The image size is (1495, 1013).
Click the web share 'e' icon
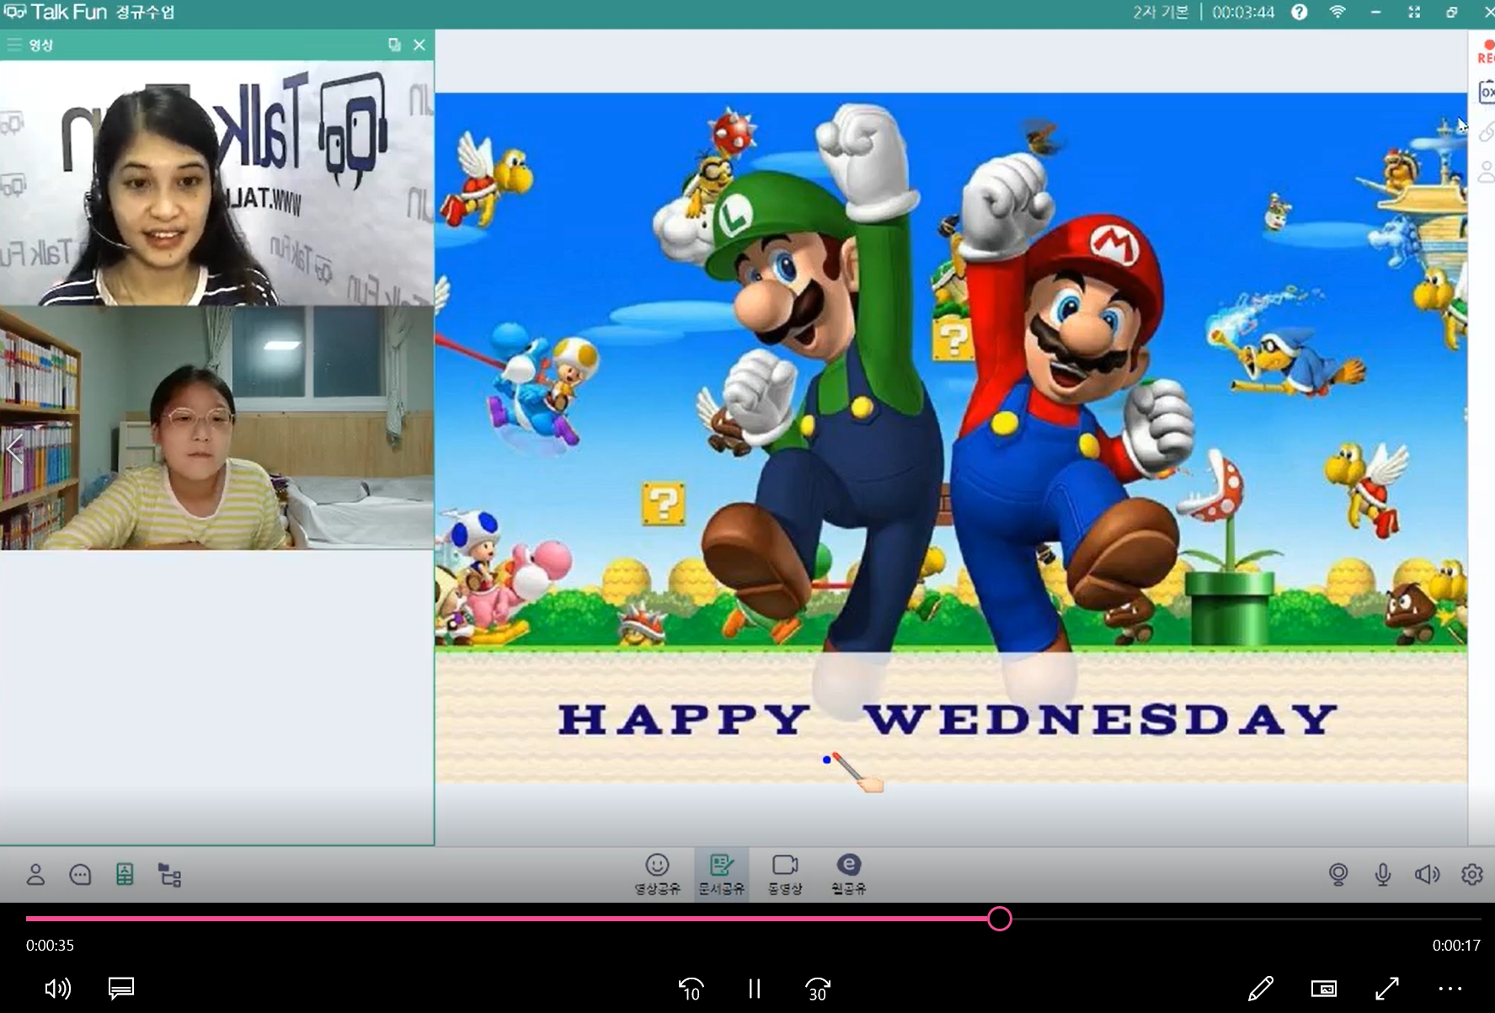tap(848, 873)
